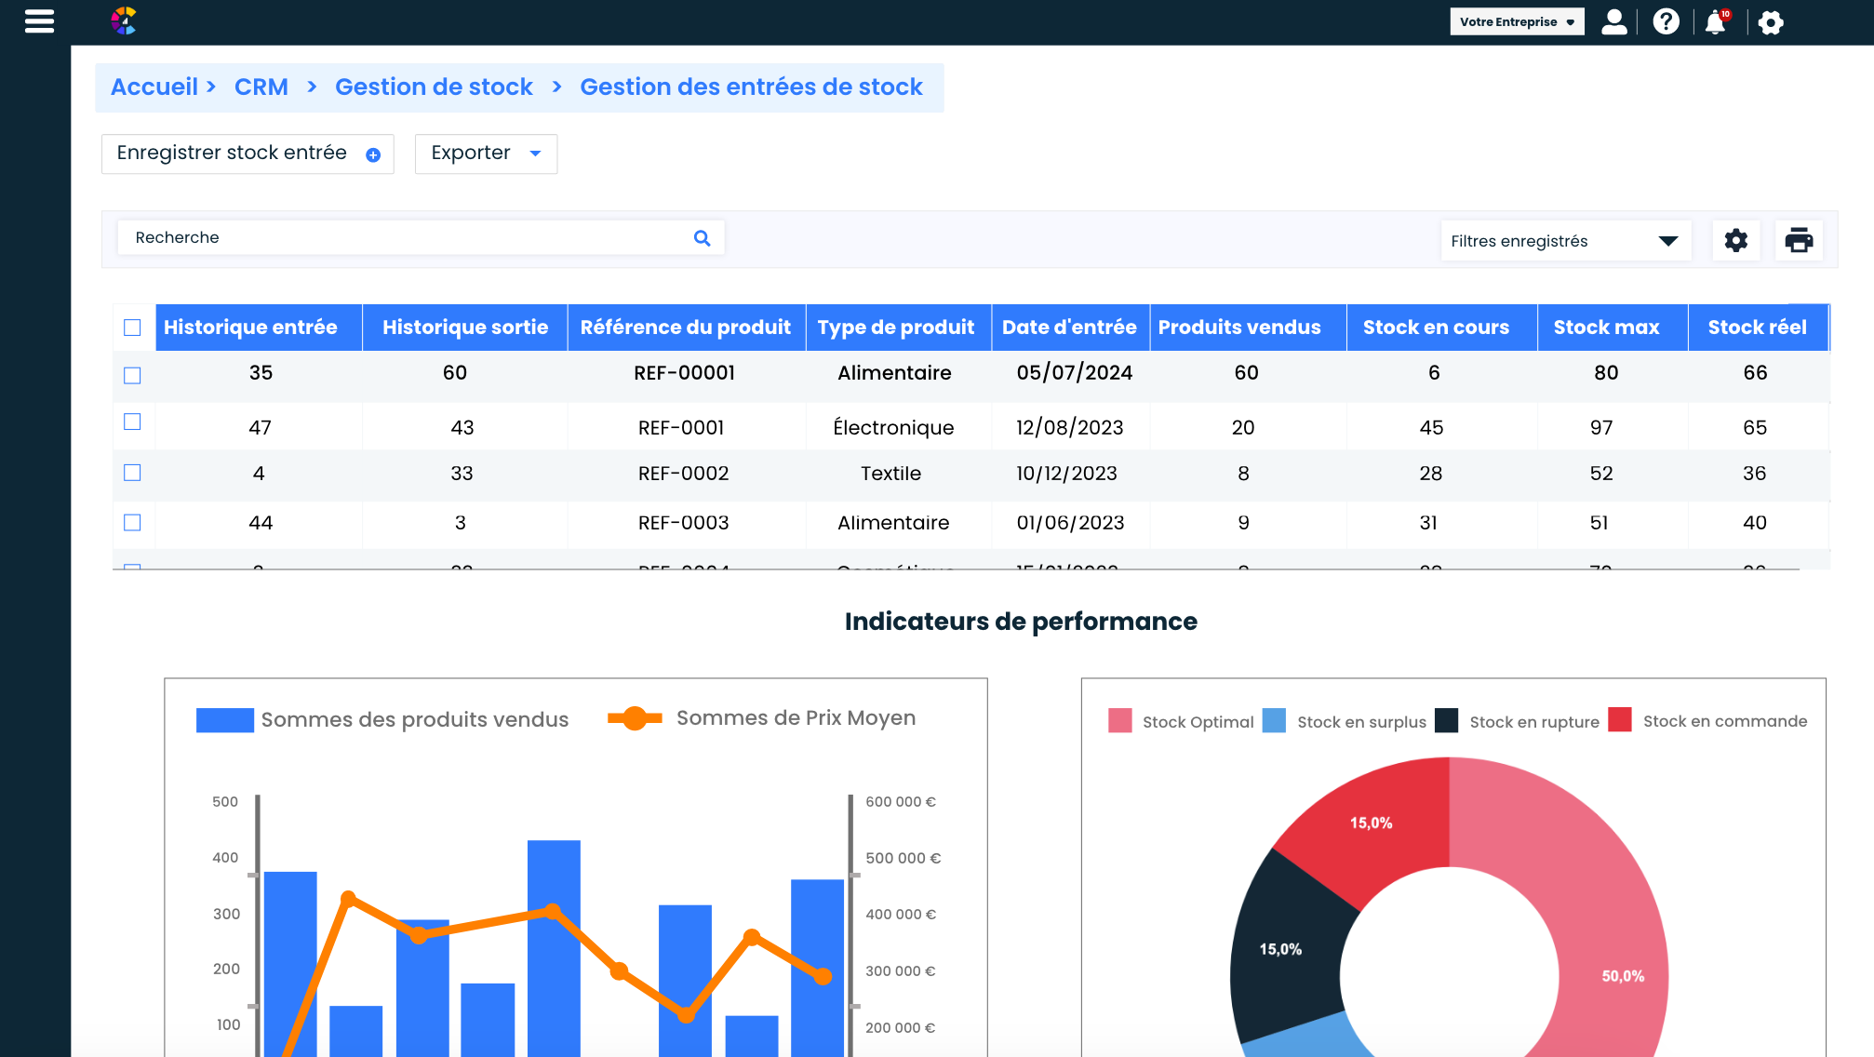Sort by Historique sortie column
Image resolution: width=1874 pixels, height=1057 pixels.
point(465,328)
